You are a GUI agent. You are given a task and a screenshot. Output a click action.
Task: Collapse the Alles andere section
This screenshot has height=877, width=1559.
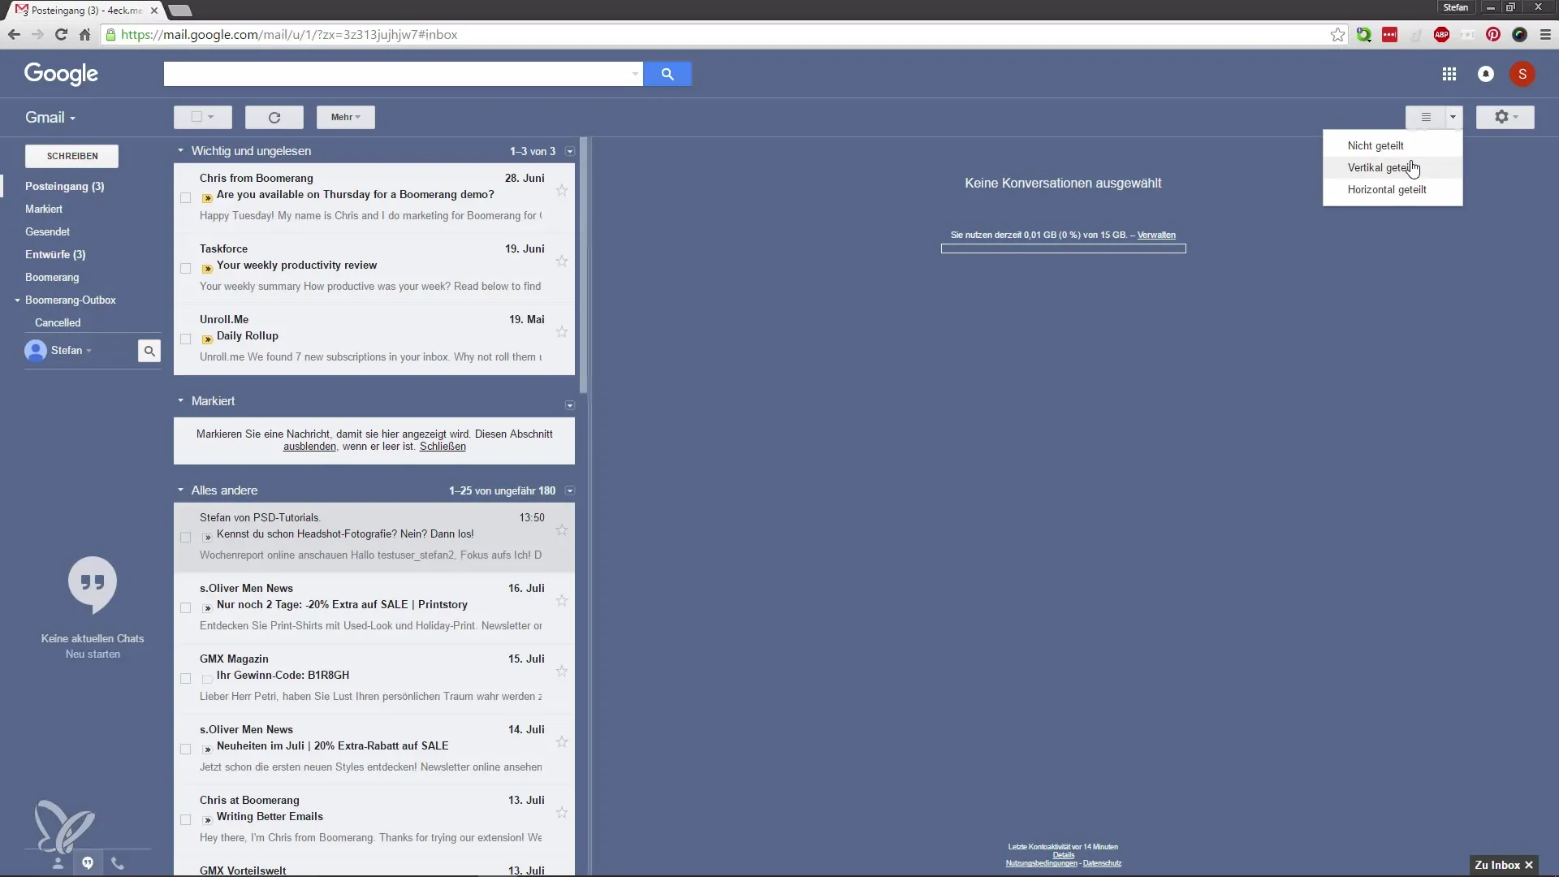(x=180, y=490)
